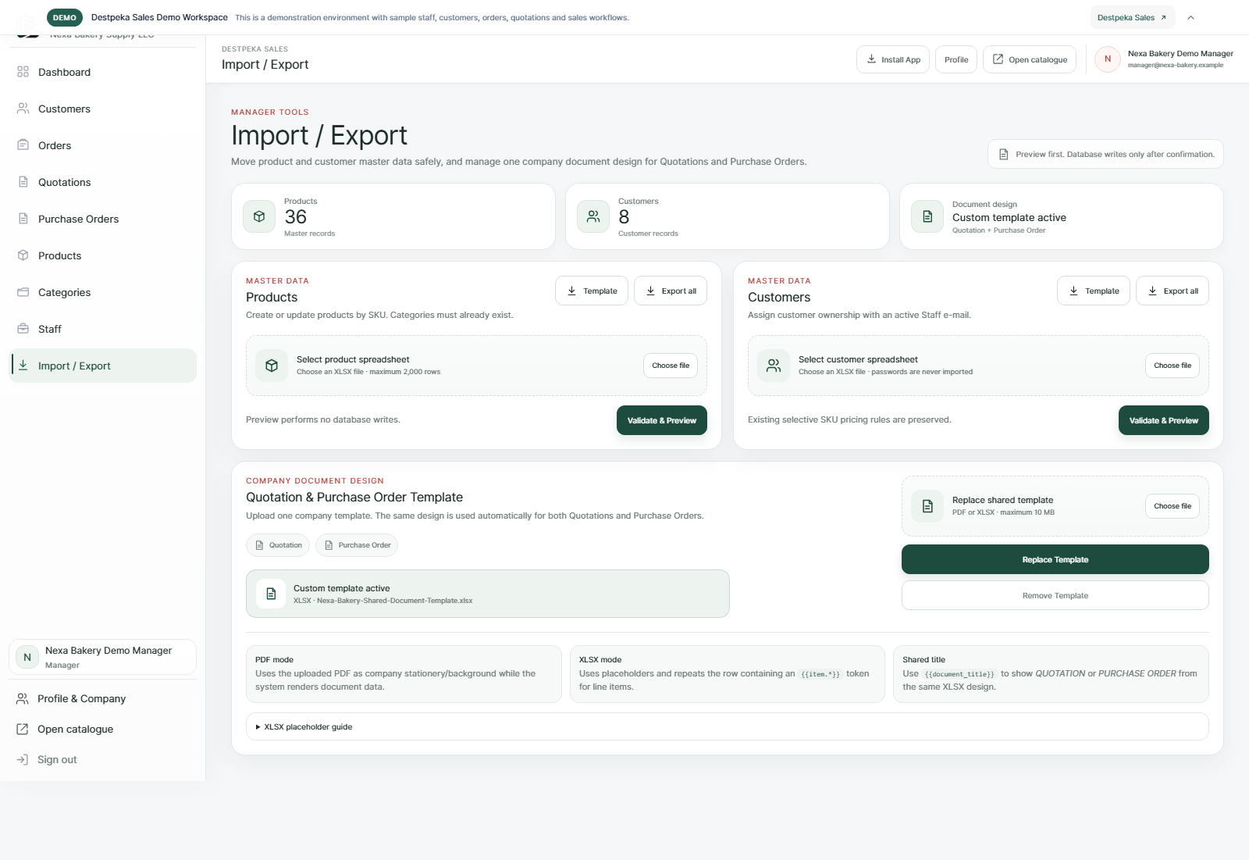Download the Products template
Image resolution: width=1249 pixels, height=860 pixels.
(x=592, y=291)
